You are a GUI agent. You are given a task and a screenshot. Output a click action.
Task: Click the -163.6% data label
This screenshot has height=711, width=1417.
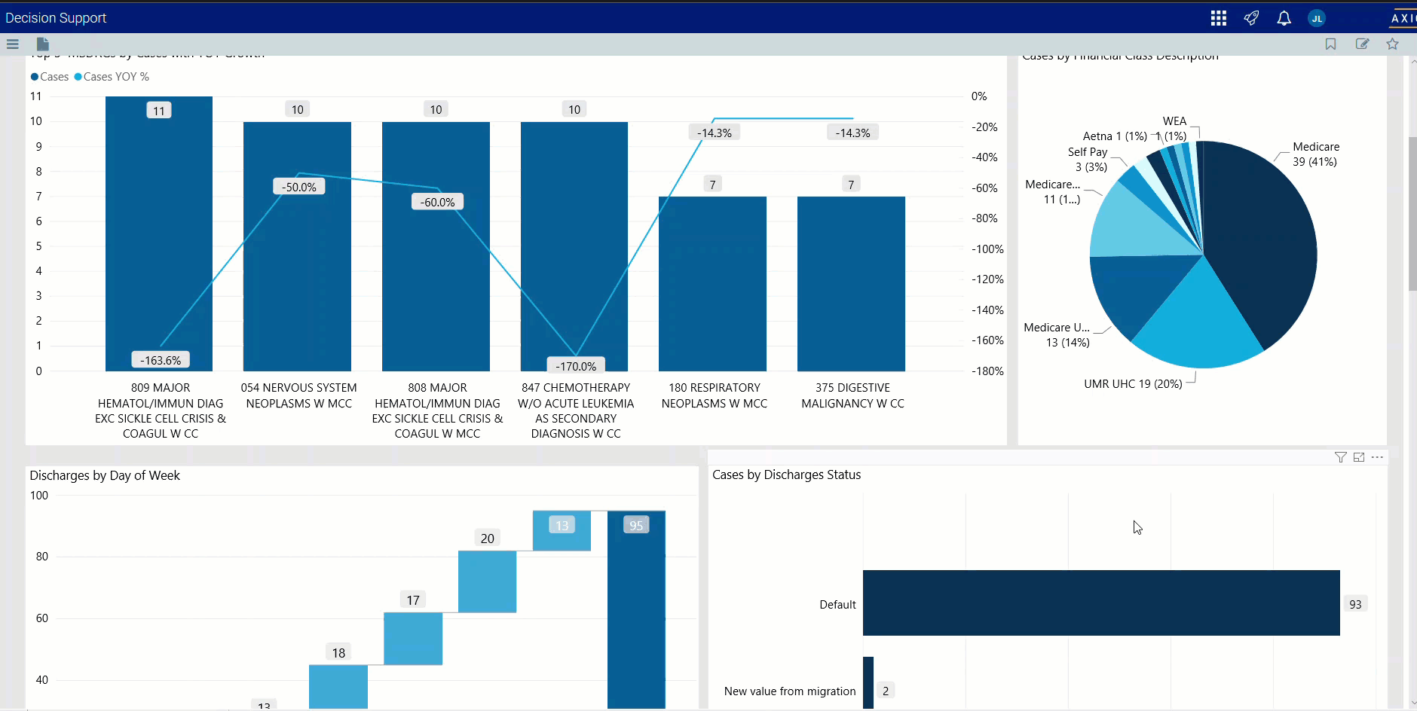tap(161, 360)
